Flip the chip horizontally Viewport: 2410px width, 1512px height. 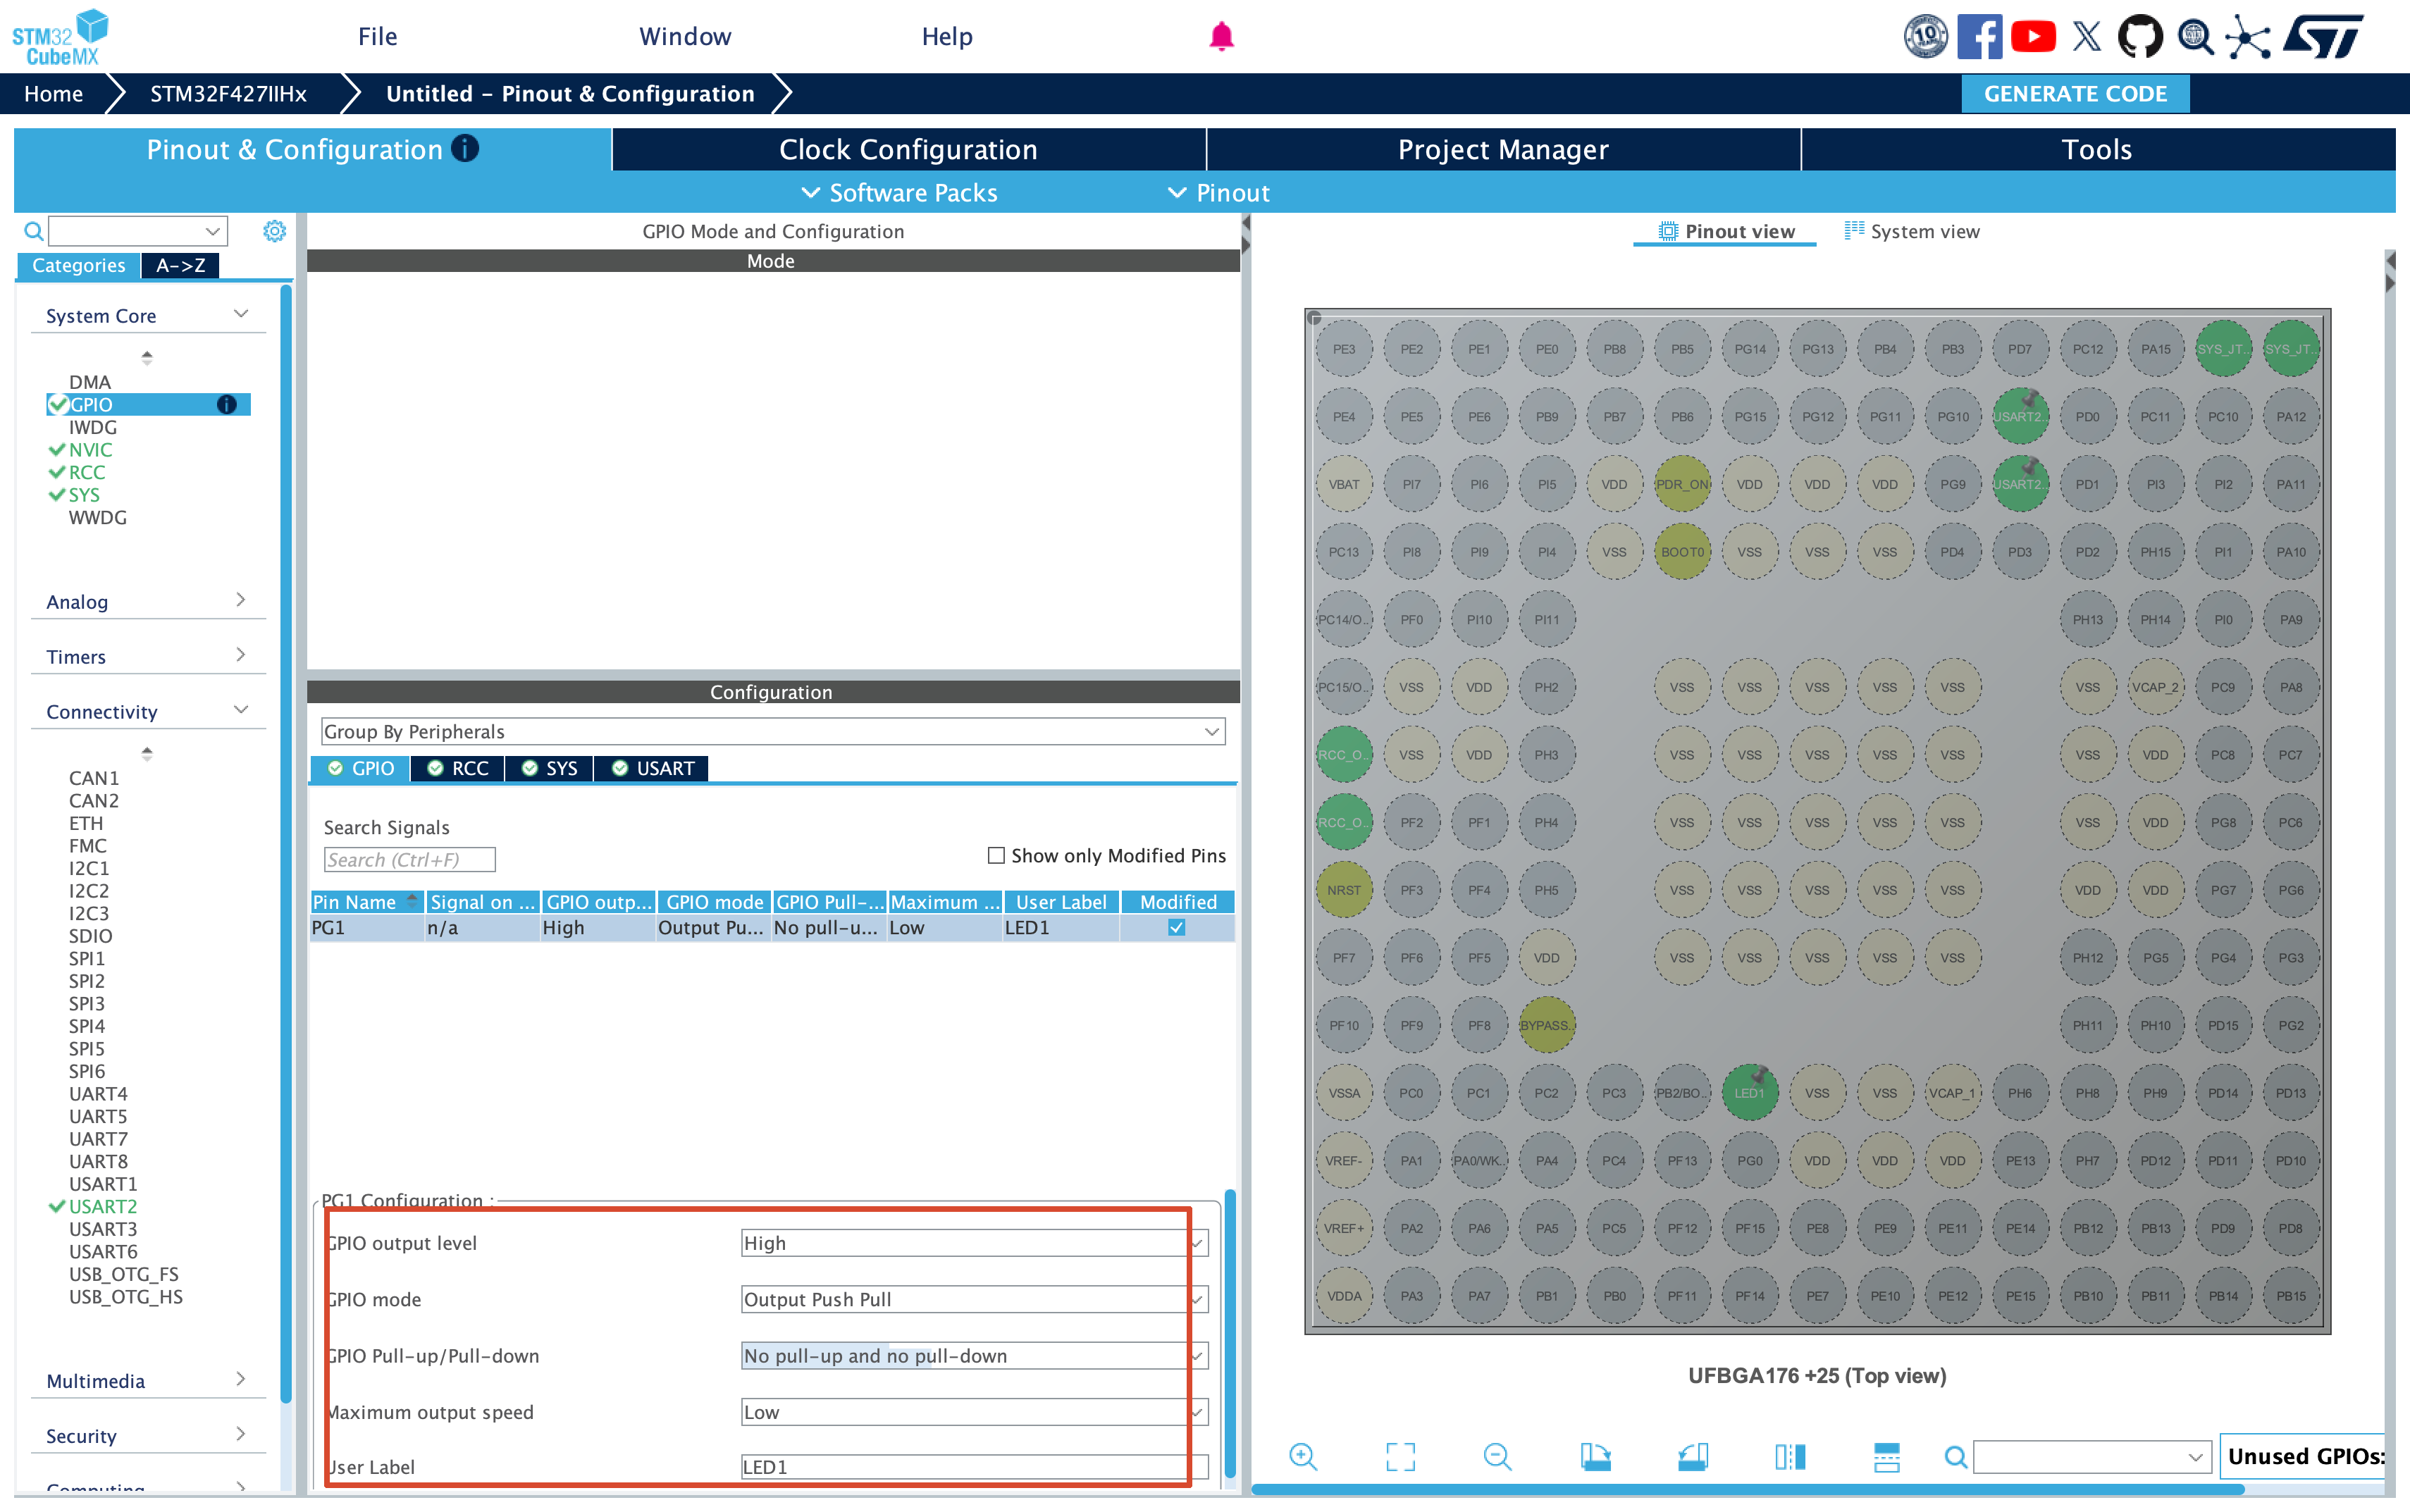point(1790,1456)
